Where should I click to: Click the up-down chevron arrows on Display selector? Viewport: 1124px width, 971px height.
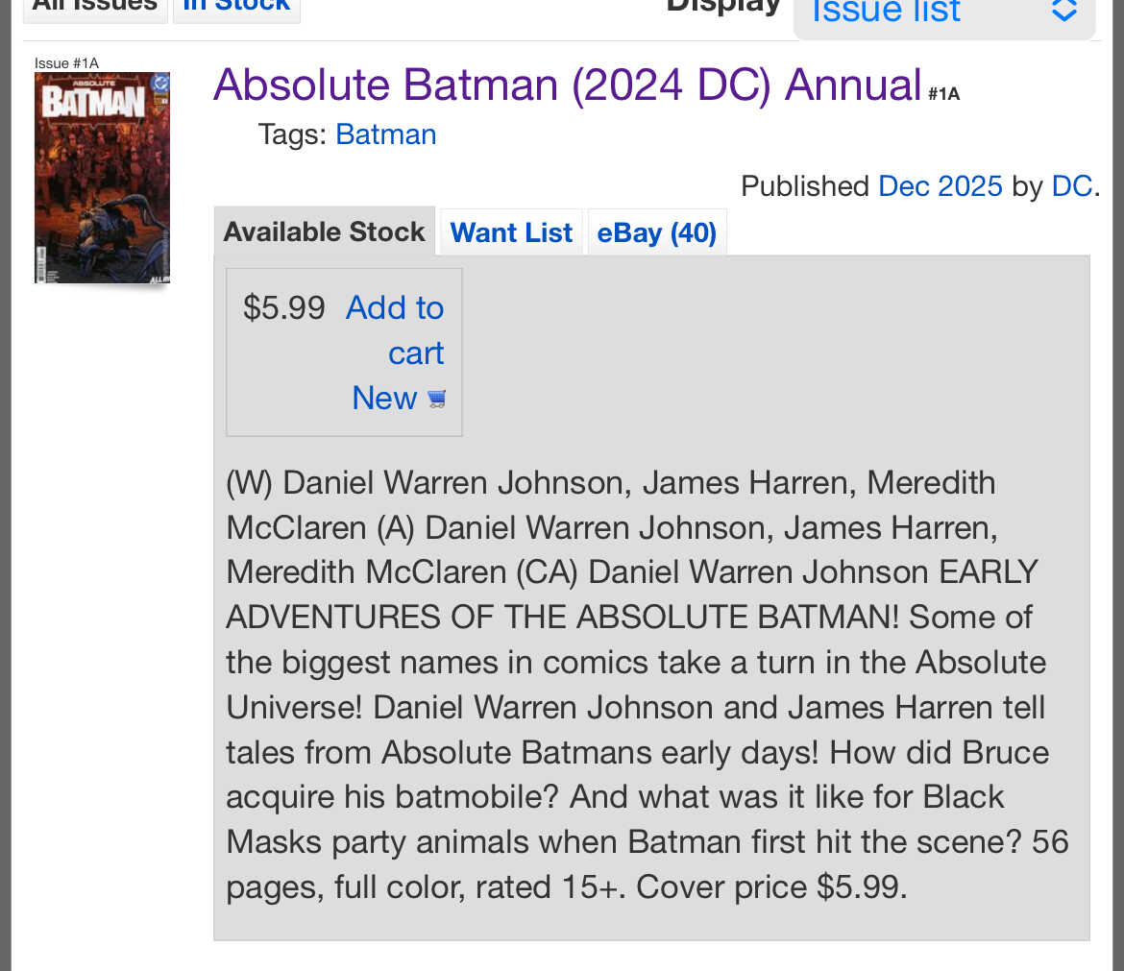coord(1063,11)
